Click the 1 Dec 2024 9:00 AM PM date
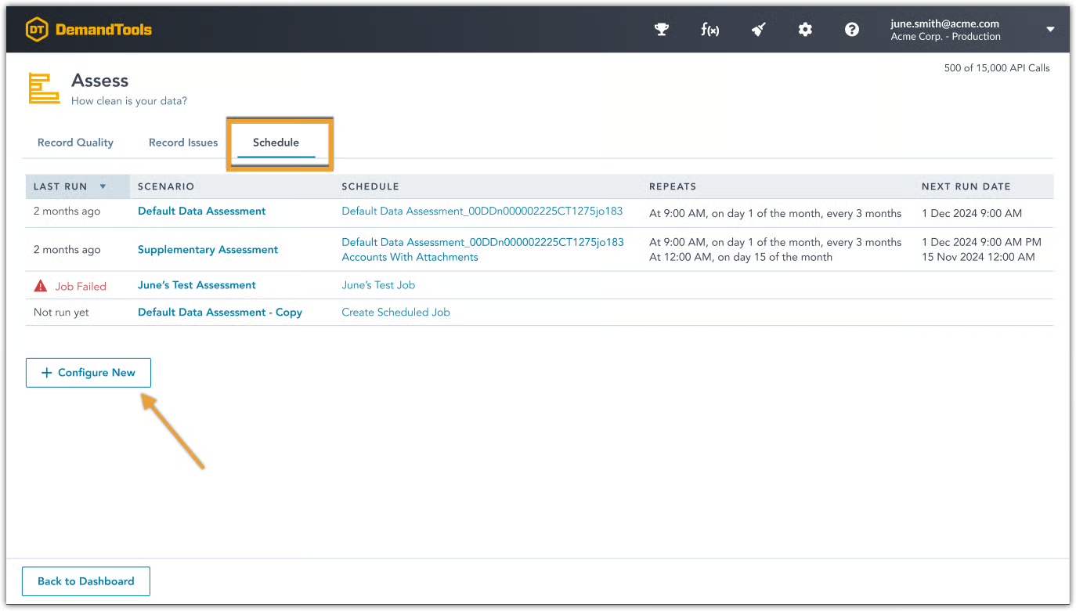Image resolution: width=1076 pixels, height=611 pixels. (x=981, y=243)
